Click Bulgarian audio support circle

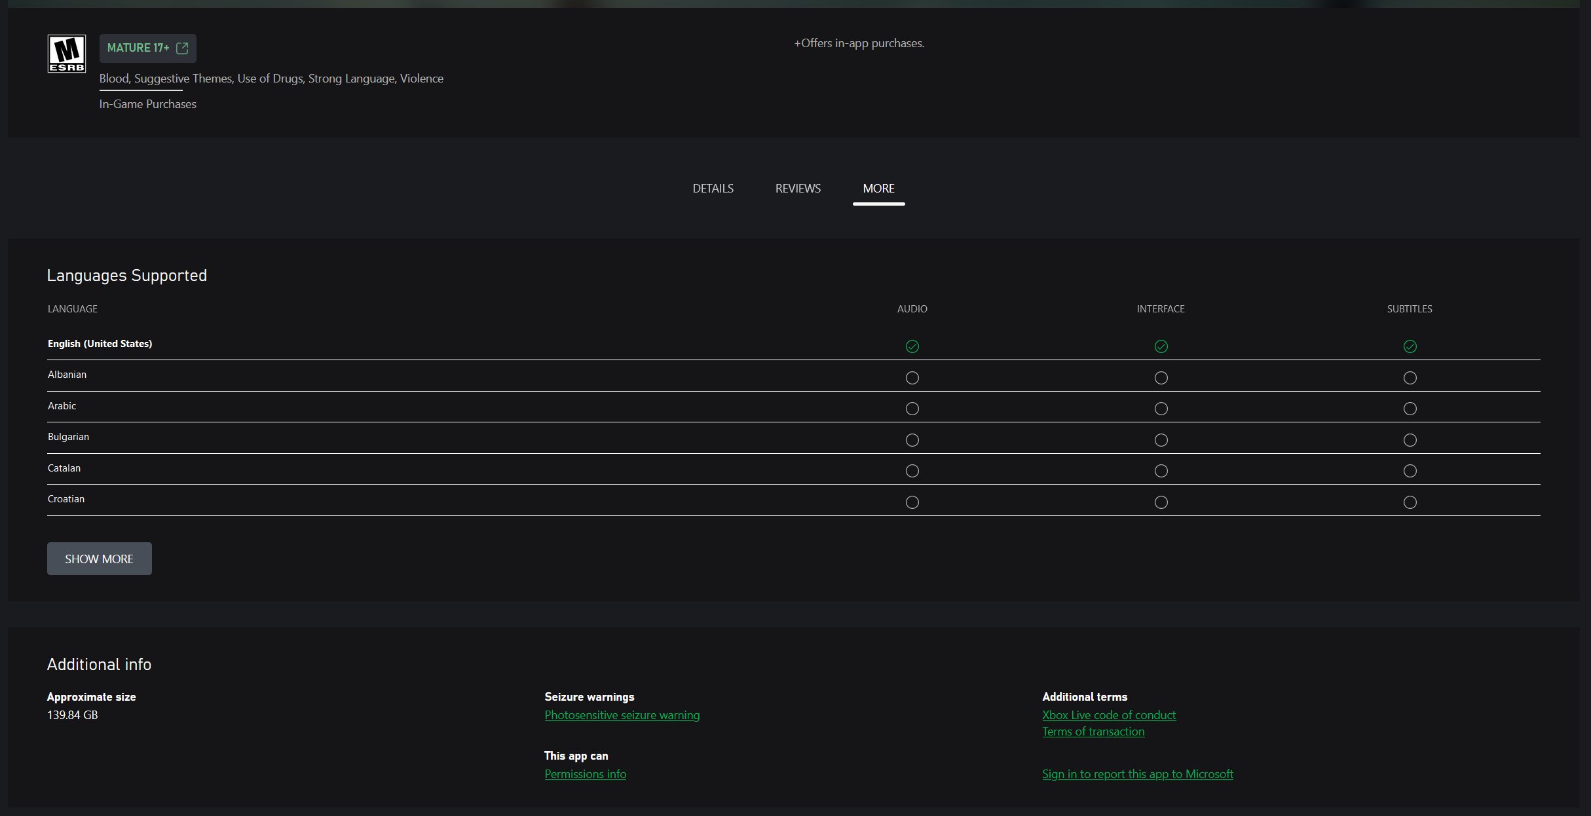(912, 440)
